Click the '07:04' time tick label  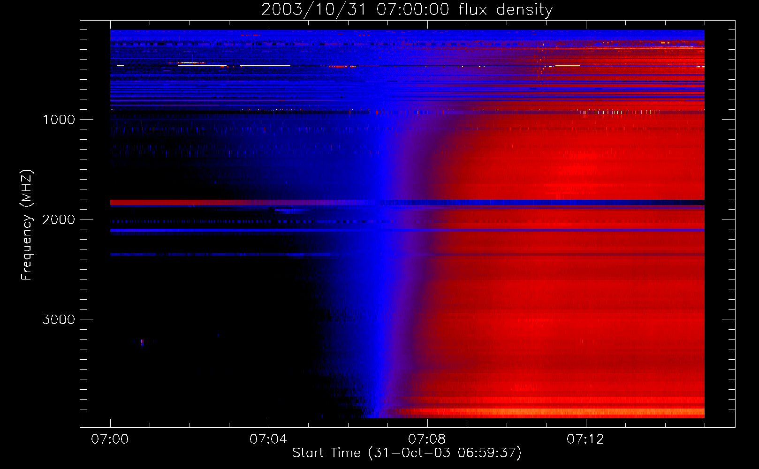268,439
